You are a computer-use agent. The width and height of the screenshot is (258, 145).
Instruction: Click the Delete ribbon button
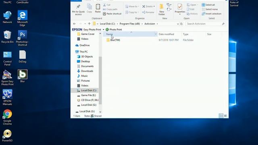coord(148,6)
